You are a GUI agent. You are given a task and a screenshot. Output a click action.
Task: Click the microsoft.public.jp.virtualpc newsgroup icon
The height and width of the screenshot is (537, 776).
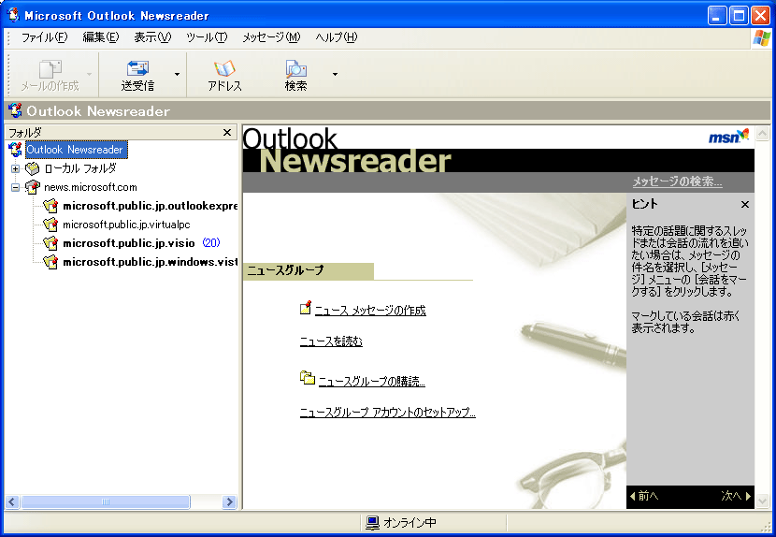tap(50, 225)
